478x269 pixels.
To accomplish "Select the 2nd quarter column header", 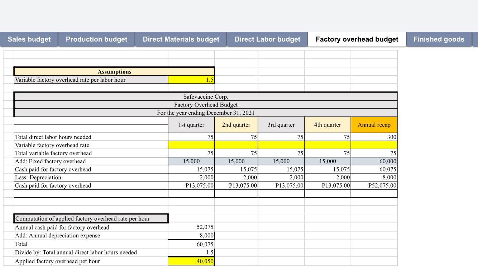I will click(236, 125).
